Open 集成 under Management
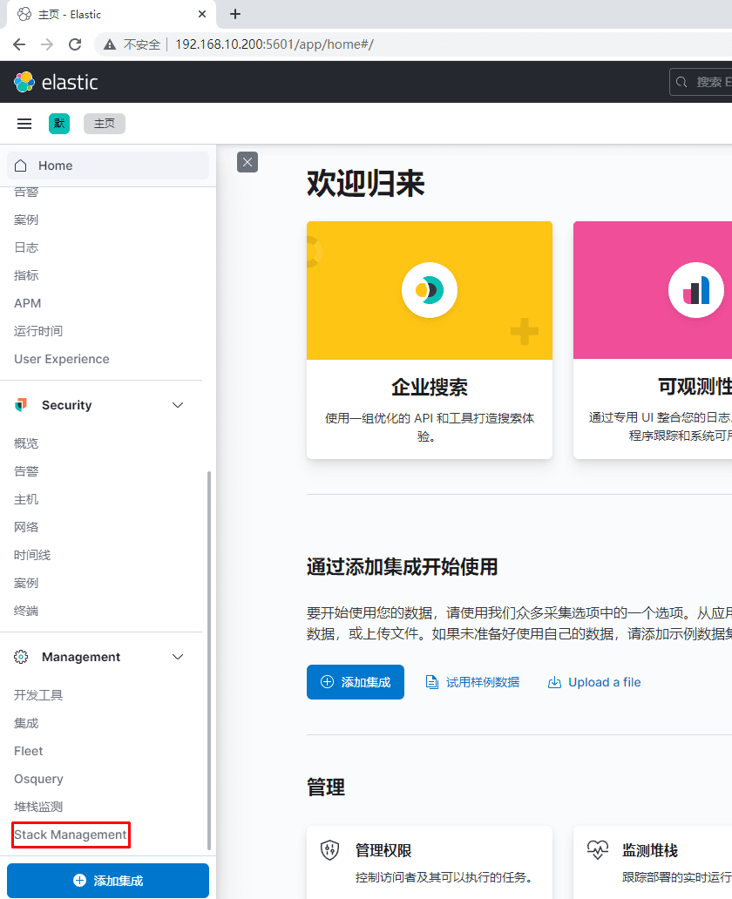This screenshot has height=899, width=732. [26, 724]
